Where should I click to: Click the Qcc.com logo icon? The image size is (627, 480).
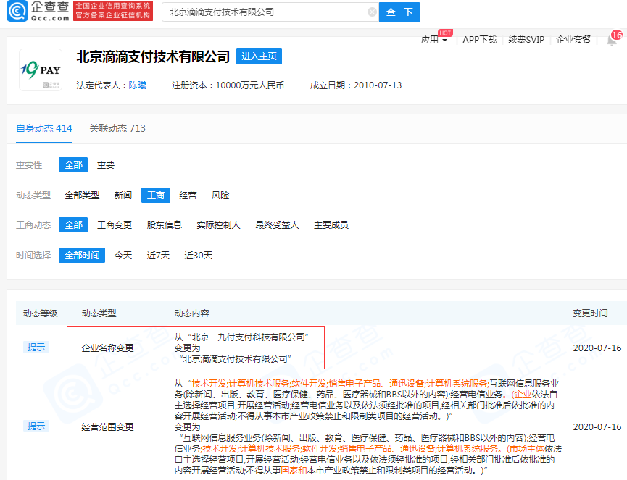[17, 11]
